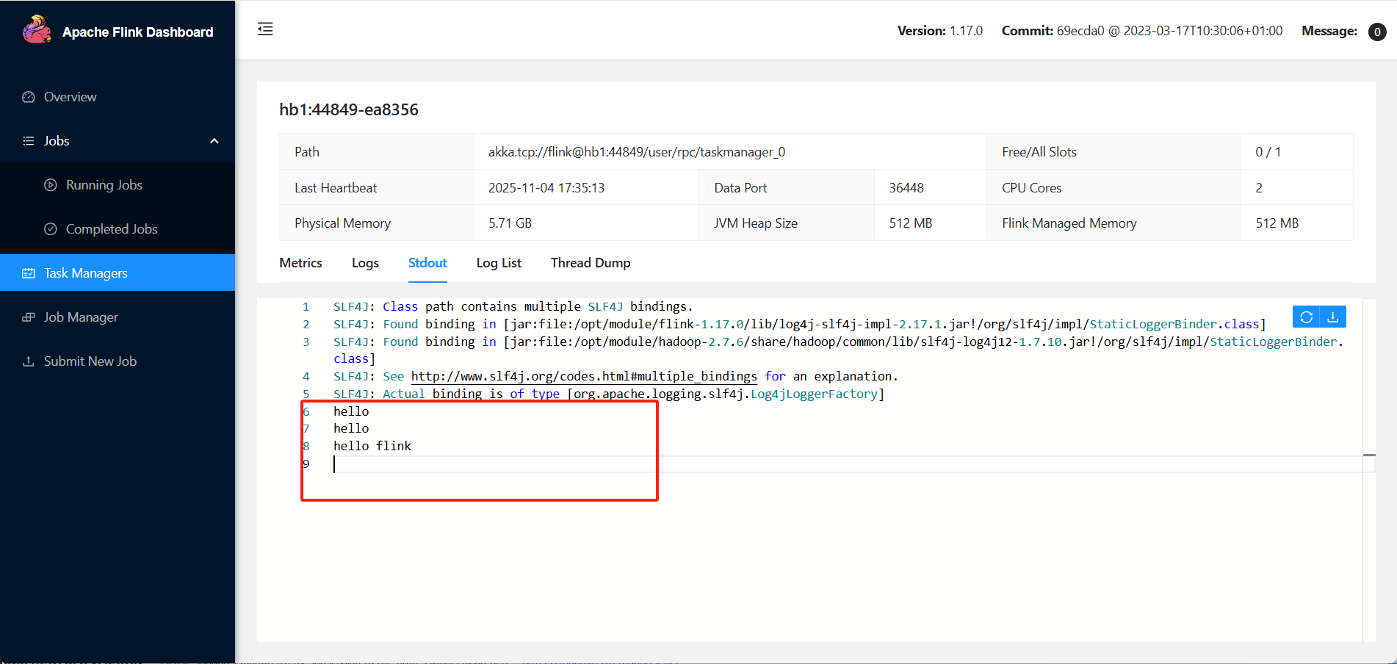Open the slf4j multiple_bindings link
Screen dimensions: 1397x664
584,376
